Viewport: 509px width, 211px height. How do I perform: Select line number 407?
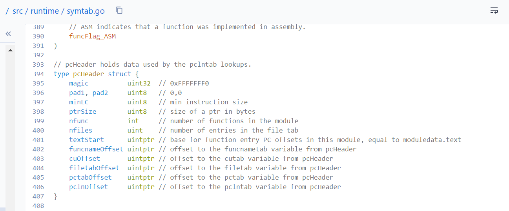pos(38,196)
